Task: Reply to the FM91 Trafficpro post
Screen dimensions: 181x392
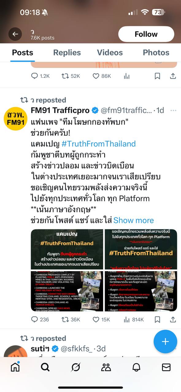Action: point(40,319)
